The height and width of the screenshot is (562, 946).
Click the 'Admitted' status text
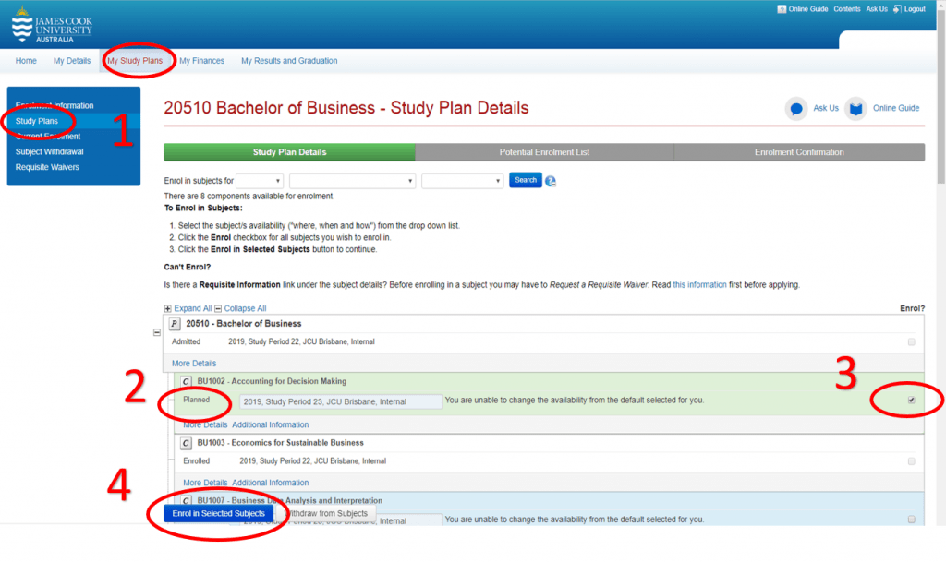(186, 342)
